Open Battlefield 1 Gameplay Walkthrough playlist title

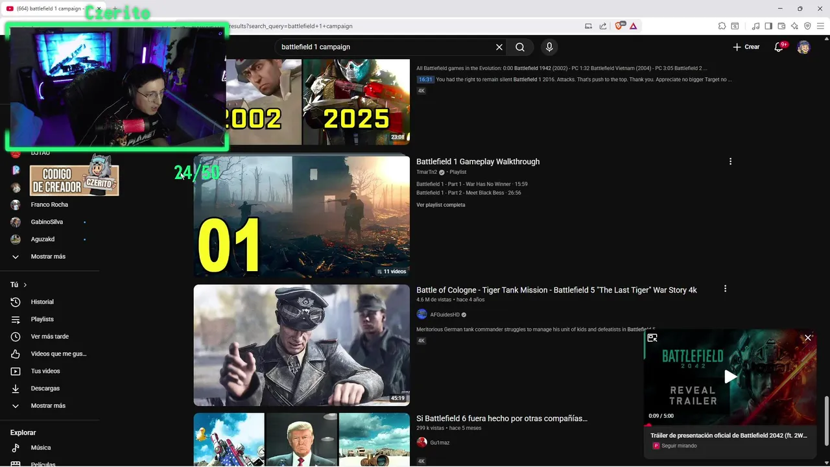point(478,162)
